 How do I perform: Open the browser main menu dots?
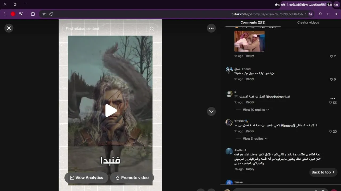click(x=5, y=14)
